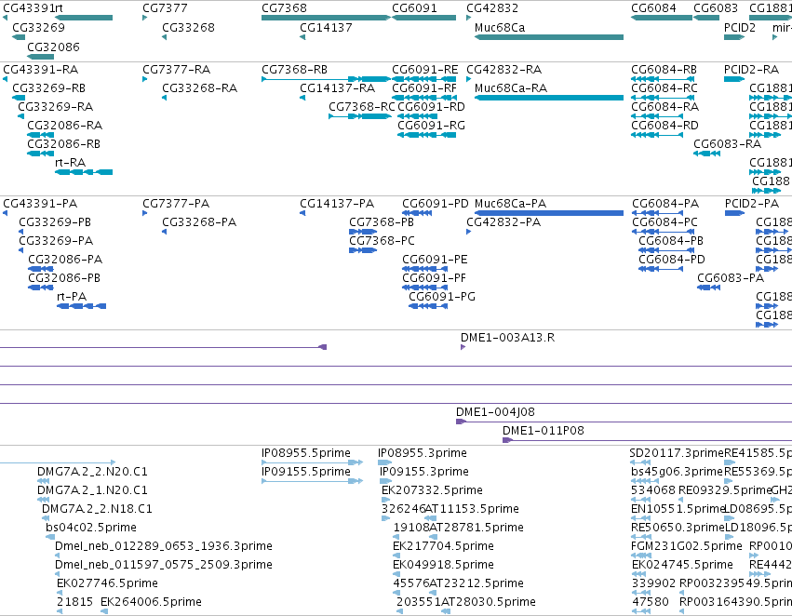Viewport: 792px width, 616px height.
Task: Click the CG14137 gene label
Action: [x=326, y=27]
